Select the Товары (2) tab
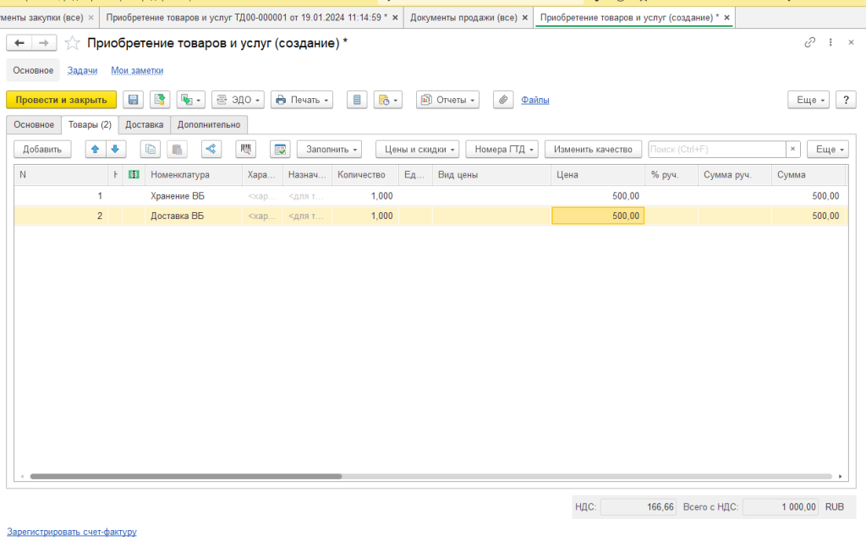The width and height of the screenshot is (866, 541). click(x=90, y=125)
